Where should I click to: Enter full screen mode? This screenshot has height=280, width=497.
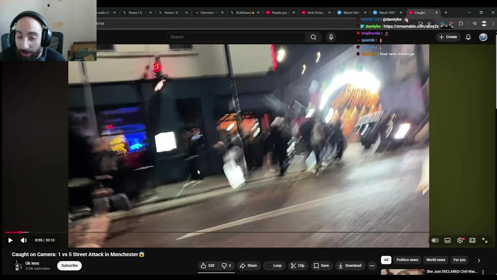(485, 240)
